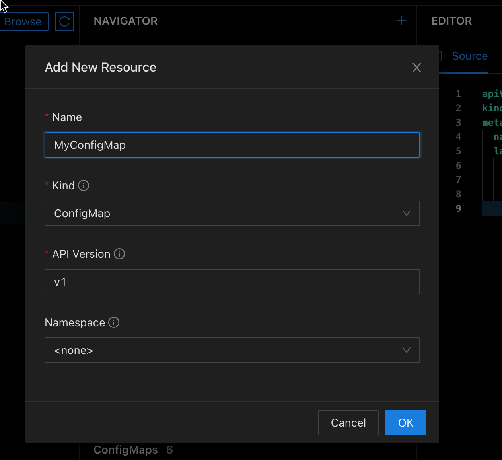Click the Namespace dropdown chevron arrow
The image size is (502, 460).
point(406,350)
